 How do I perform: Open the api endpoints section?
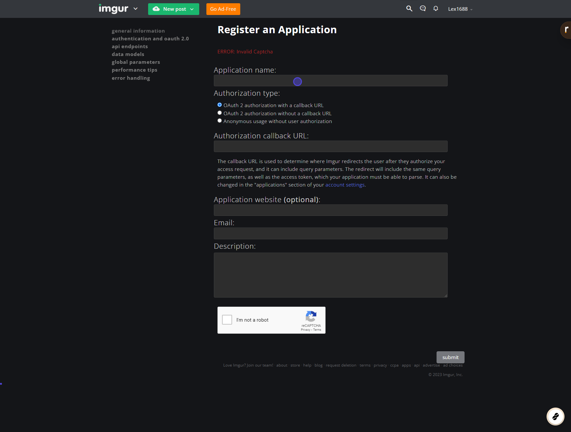(x=130, y=46)
